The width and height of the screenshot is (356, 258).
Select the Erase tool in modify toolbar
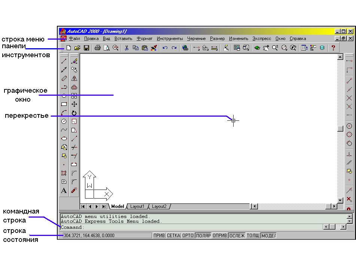(x=74, y=61)
